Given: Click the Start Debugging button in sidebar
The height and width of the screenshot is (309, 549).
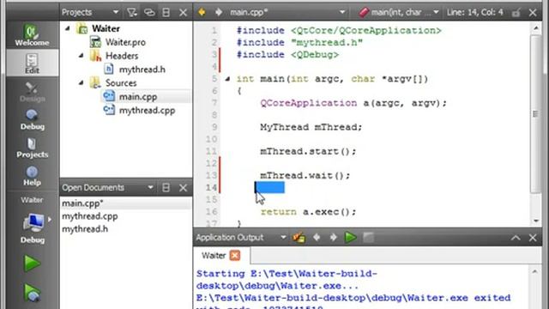Looking at the screenshot, I should click(32, 293).
